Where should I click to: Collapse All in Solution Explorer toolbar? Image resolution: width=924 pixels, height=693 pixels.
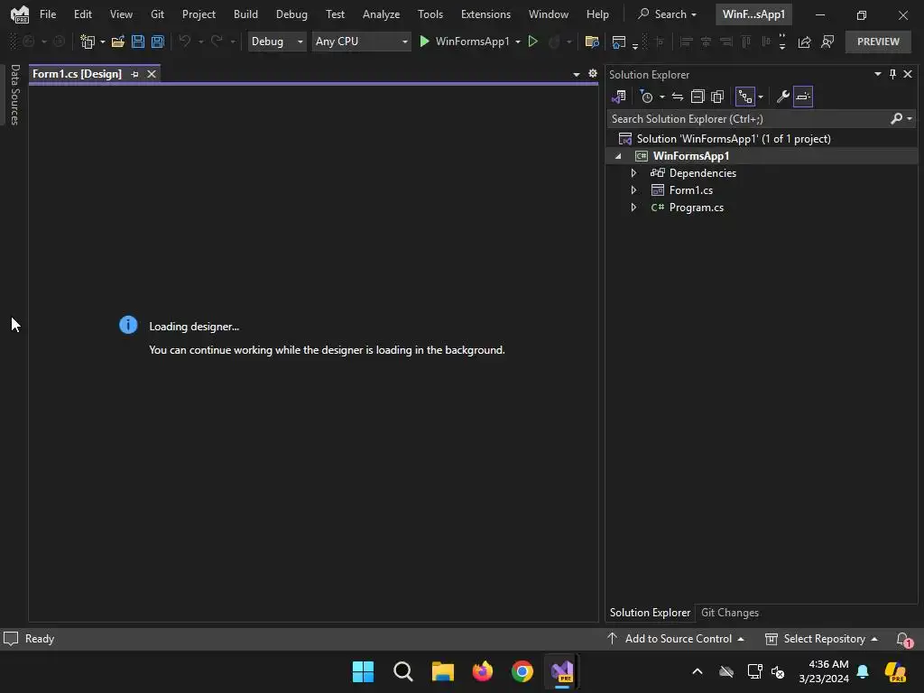[x=698, y=97]
